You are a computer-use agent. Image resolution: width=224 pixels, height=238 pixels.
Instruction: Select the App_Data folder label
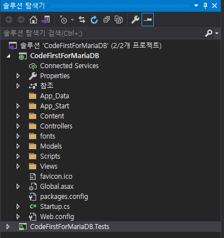pyautogui.click(x=55, y=96)
